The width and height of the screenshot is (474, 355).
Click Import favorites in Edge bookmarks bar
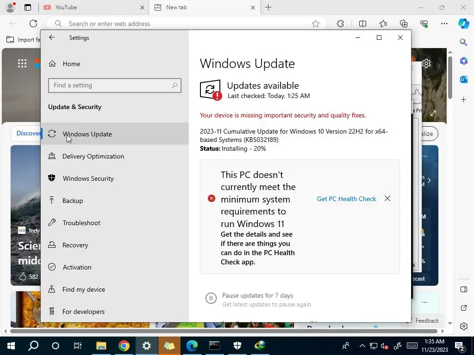pyautogui.click(x=23, y=40)
